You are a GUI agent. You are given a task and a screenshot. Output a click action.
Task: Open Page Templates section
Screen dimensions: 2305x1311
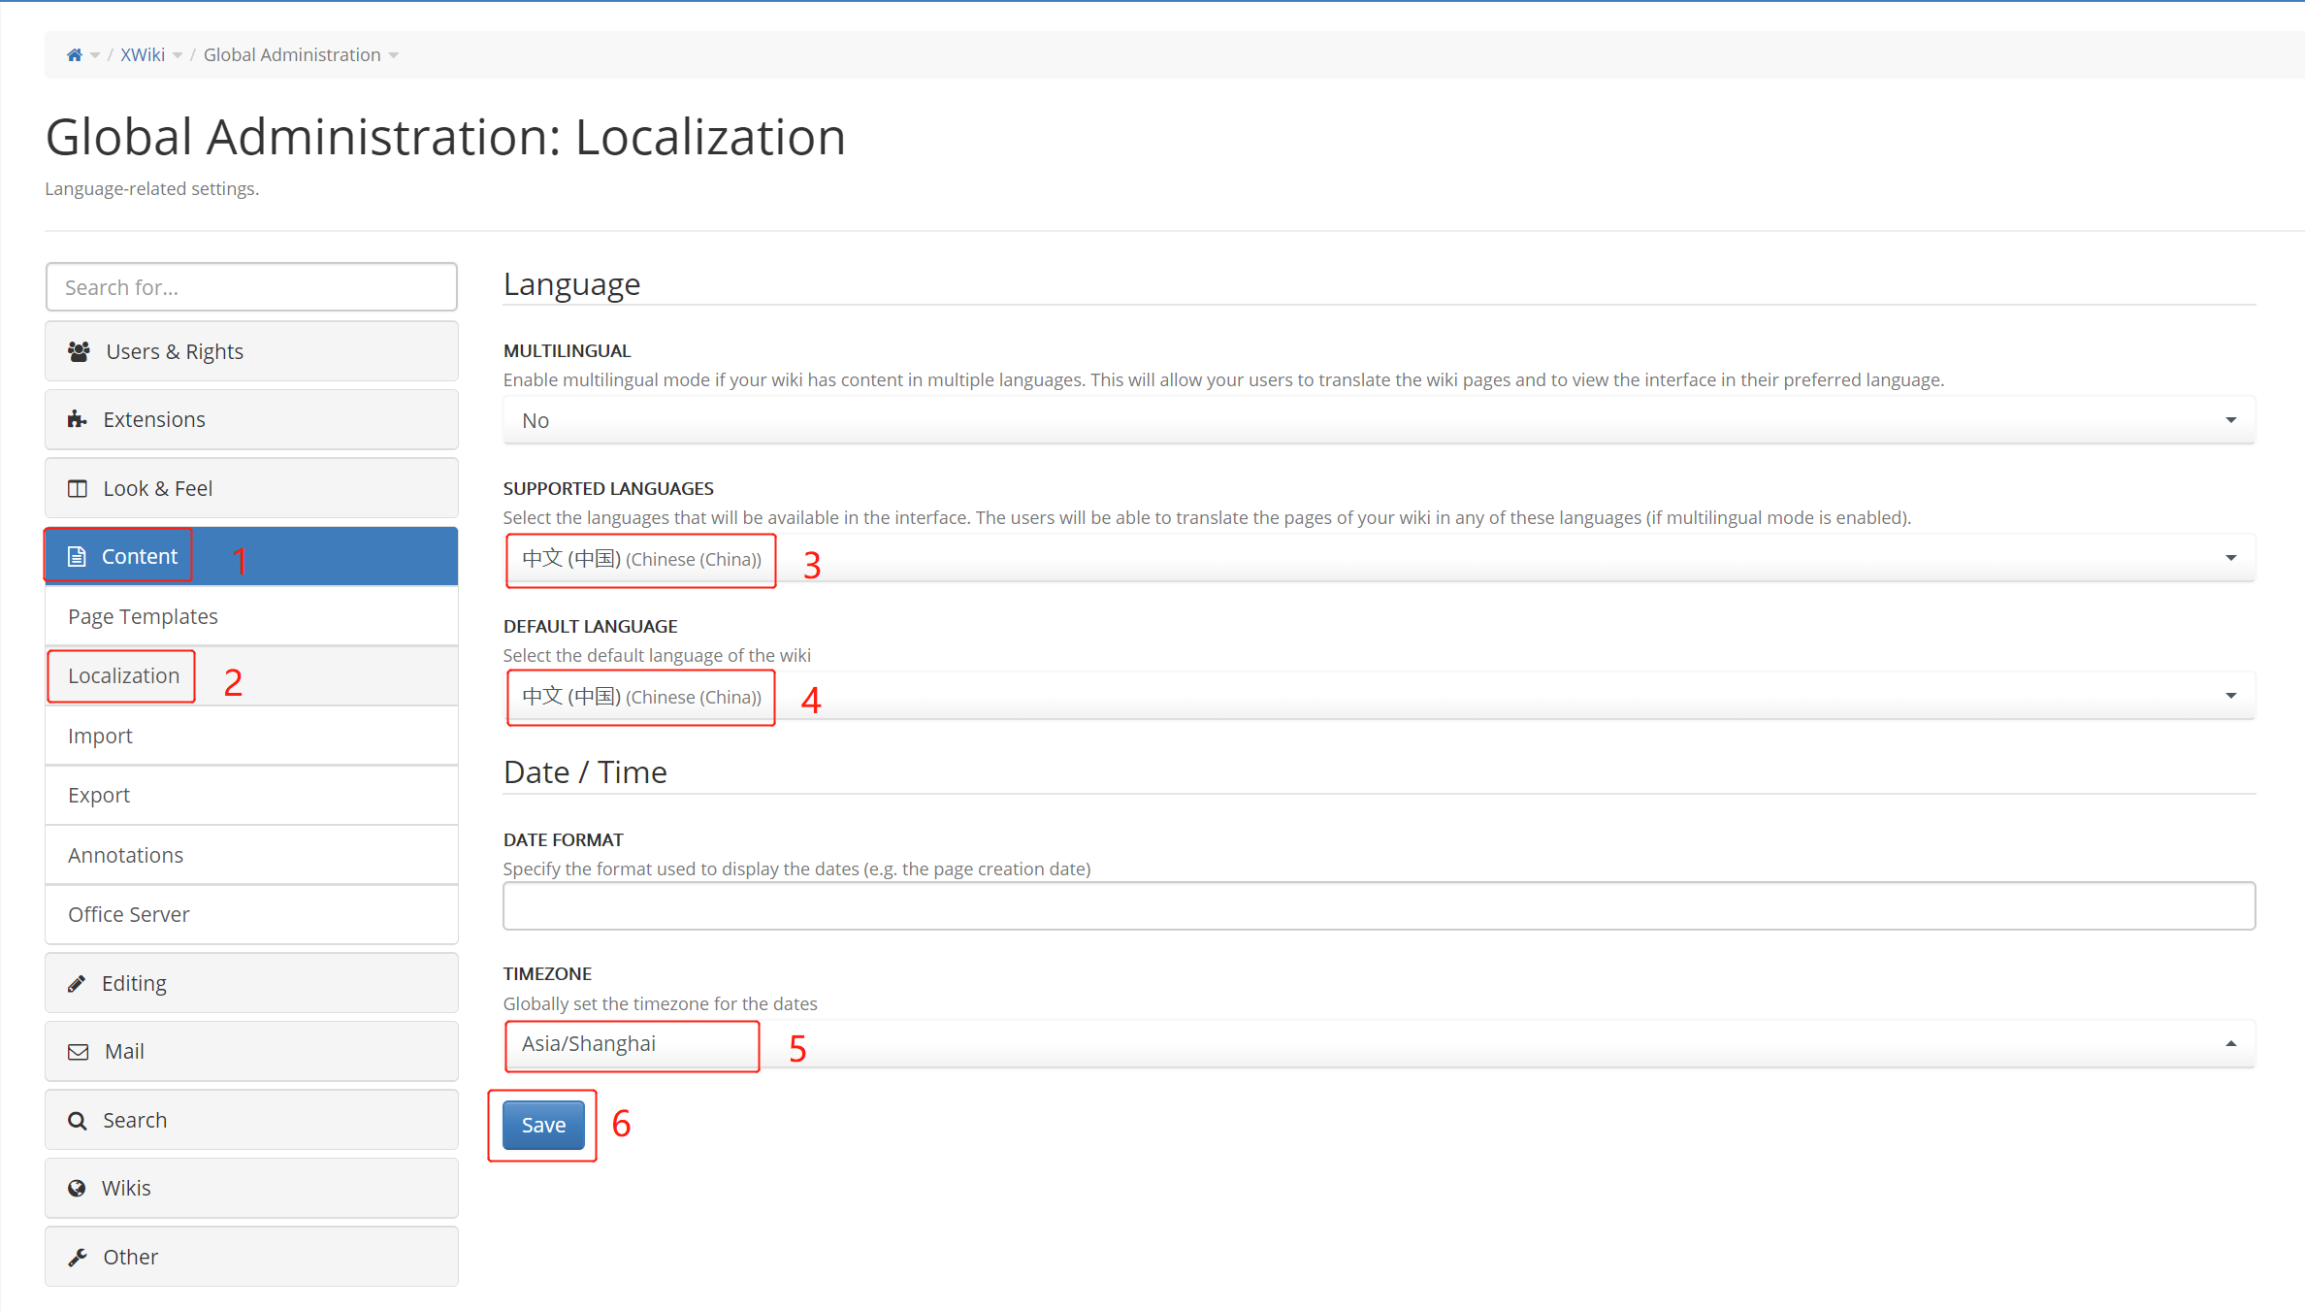(143, 616)
